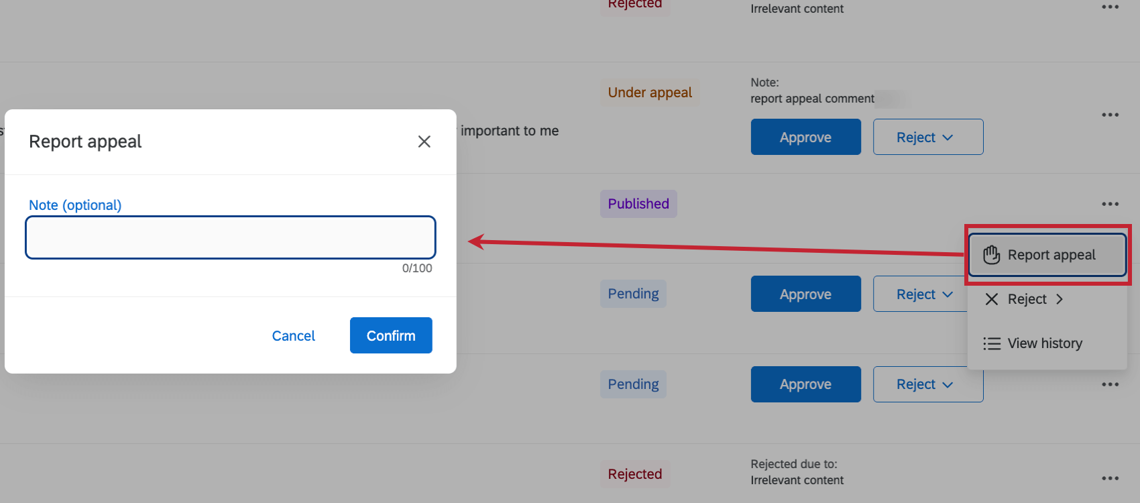Close the Report appeal dialog with the X

point(424,142)
